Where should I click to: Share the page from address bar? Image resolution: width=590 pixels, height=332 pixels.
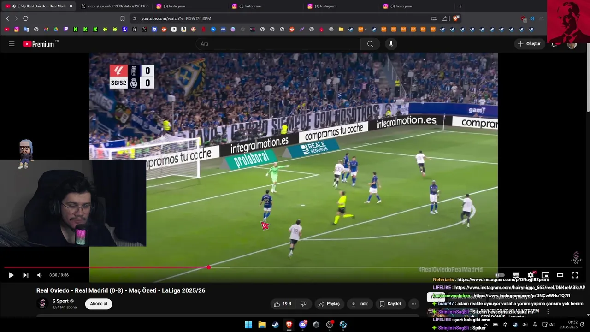(444, 18)
